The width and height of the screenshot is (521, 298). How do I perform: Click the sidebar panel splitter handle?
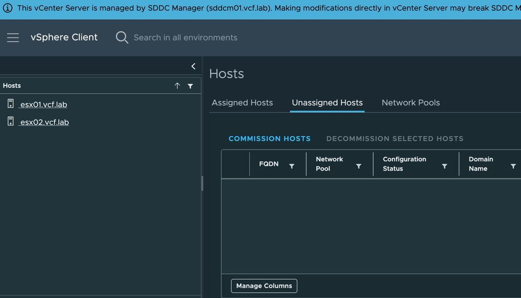click(x=202, y=183)
